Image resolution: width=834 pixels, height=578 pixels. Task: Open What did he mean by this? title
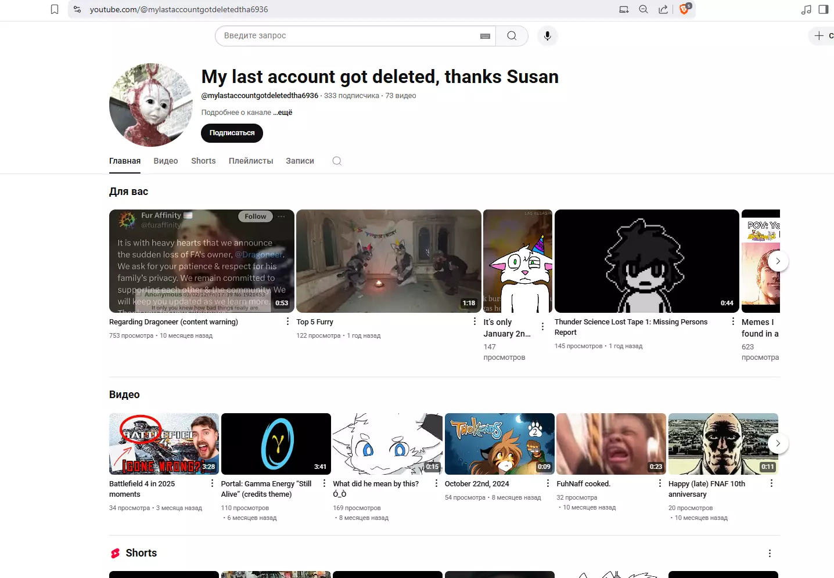click(376, 489)
